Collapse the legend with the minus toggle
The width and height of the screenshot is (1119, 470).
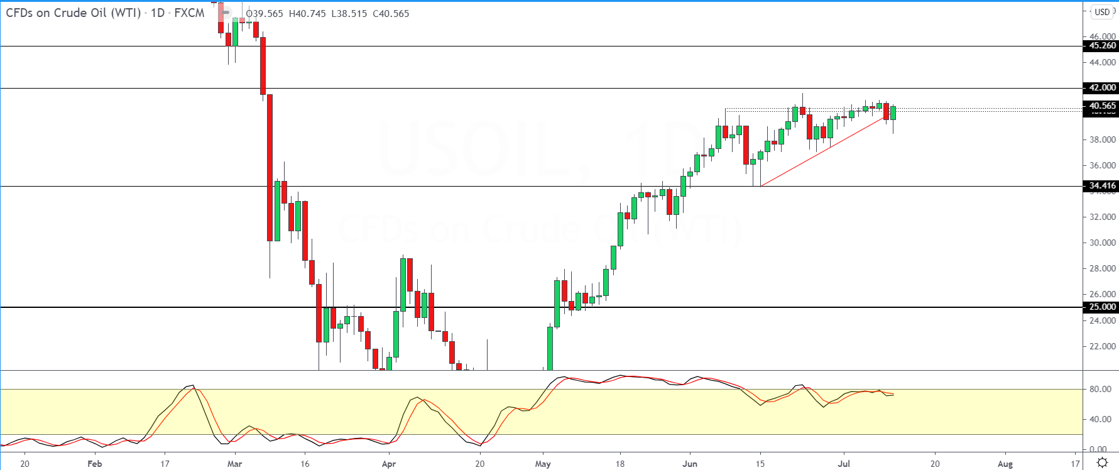pos(225,13)
